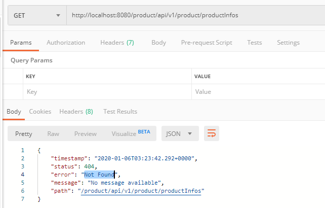This screenshot has width=325, height=208.
Task: Open the JSON format dropdown
Action: [180, 133]
